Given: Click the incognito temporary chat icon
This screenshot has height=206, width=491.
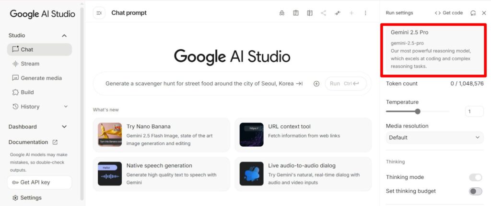Looking at the screenshot, I should [x=282, y=13].
